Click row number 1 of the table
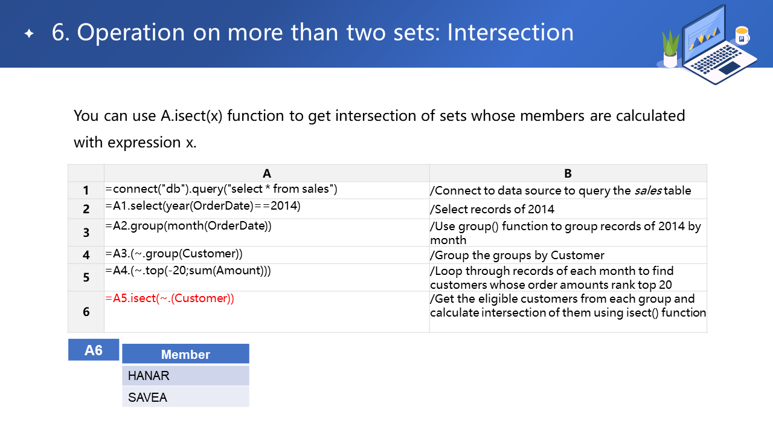 pos(86,190)
